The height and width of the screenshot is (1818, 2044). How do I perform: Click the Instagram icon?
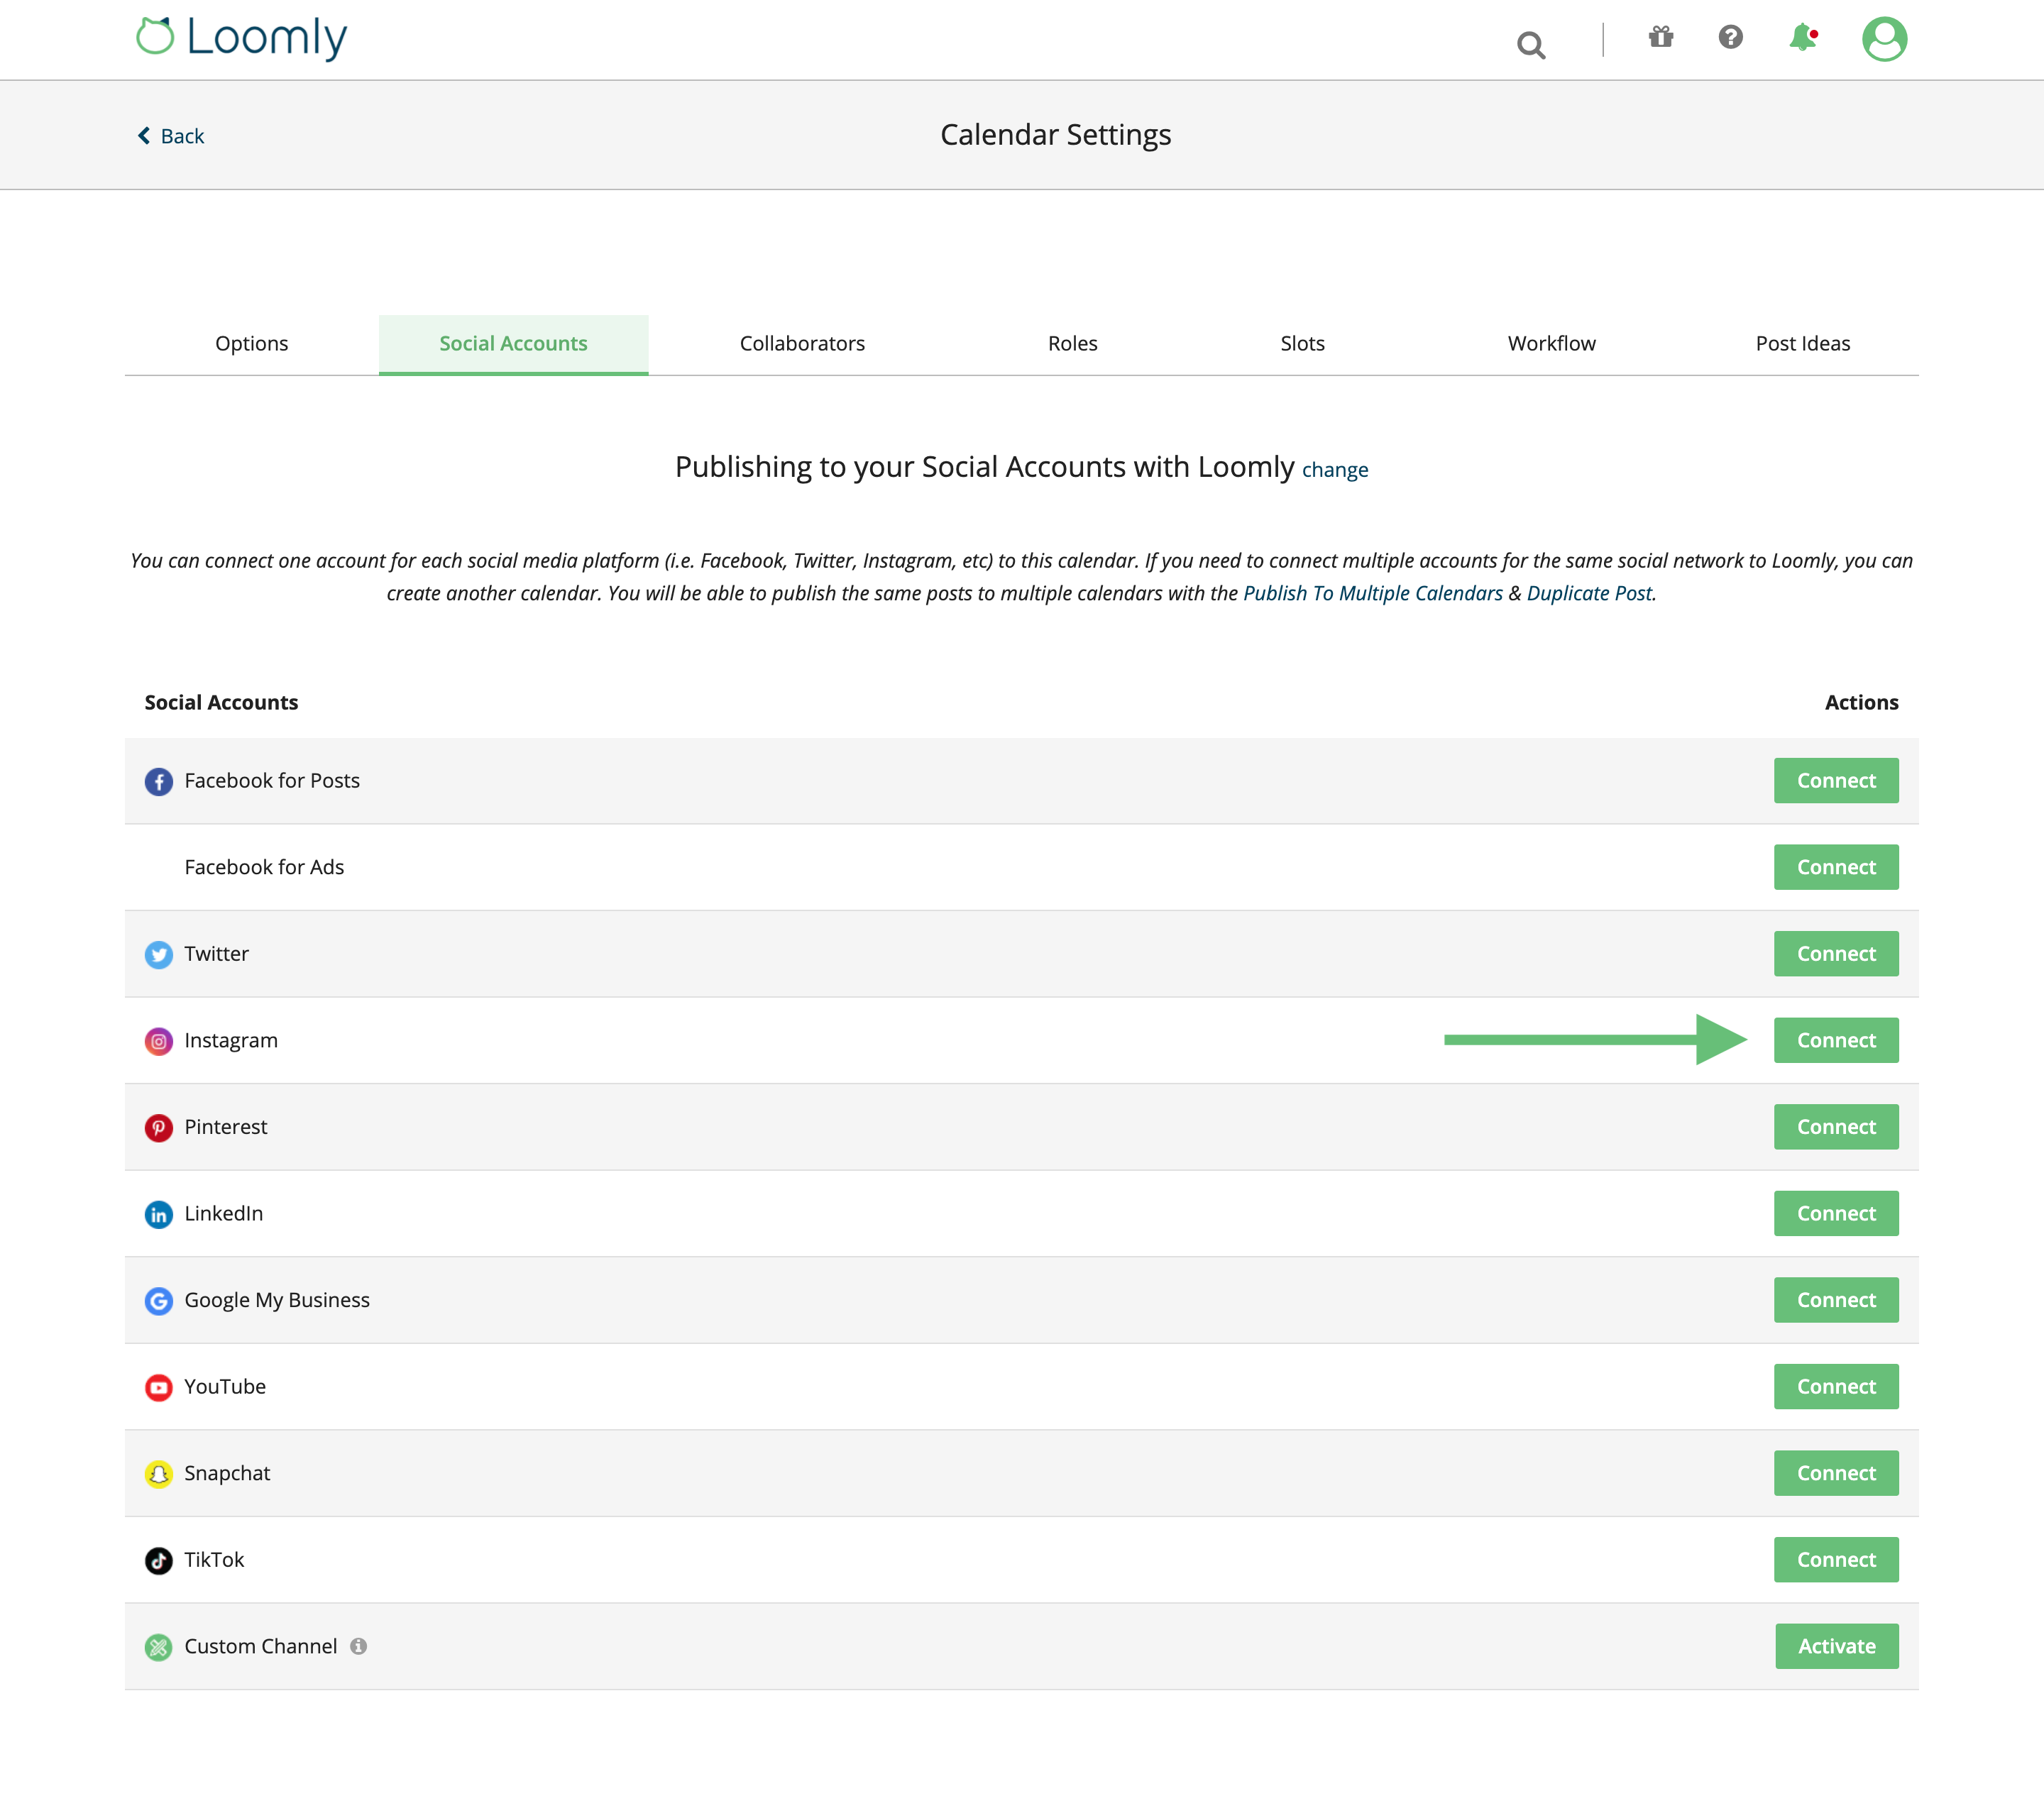159,1041
